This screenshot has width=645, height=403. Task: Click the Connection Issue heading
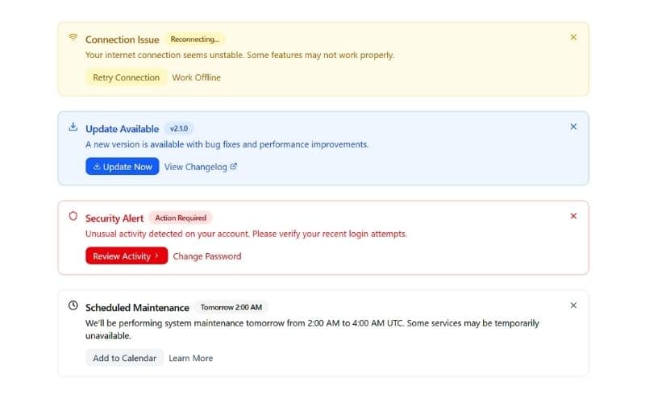coord(123,39)
